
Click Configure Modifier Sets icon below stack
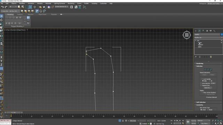point(211,57)
